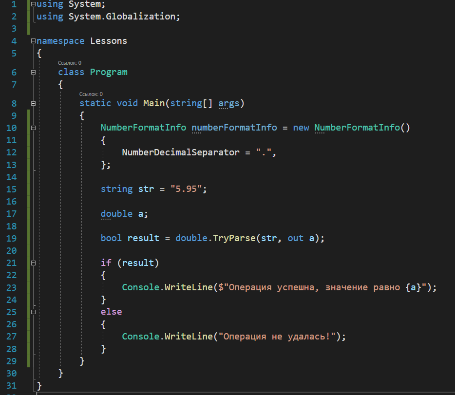Collapse the Main method block
455x395 pixels.
coord(34,104)
